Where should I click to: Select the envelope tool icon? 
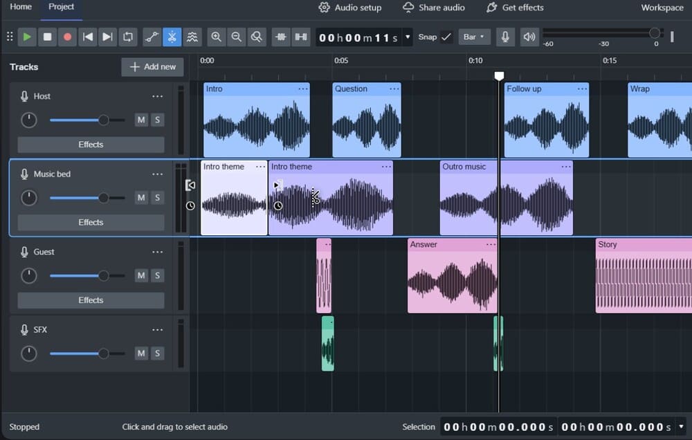coord(152,37)
